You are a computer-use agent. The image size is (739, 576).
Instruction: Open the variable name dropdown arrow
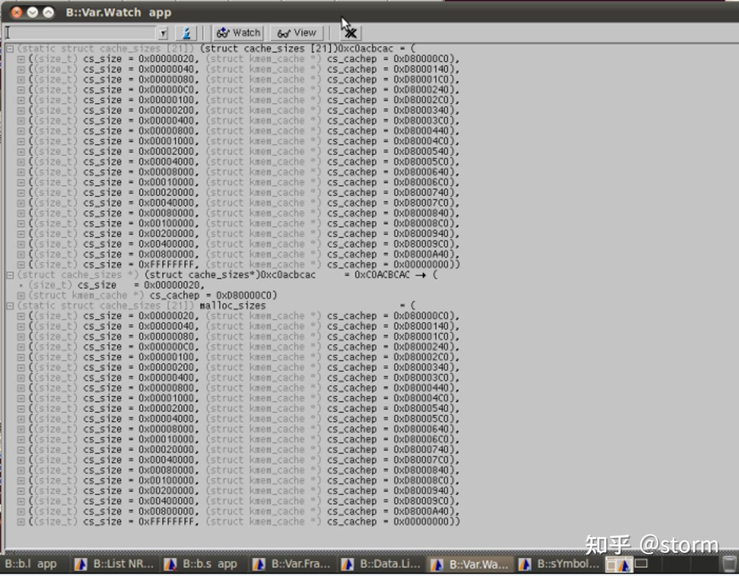(x=163, y=33)
